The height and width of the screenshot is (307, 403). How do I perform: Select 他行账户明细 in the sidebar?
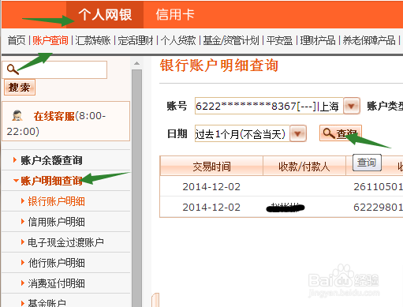(x=57, y=263)
